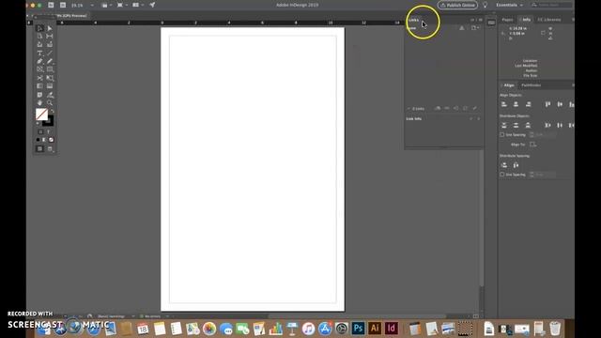Click Distribute Vertical Space icon

click(504, 165)
